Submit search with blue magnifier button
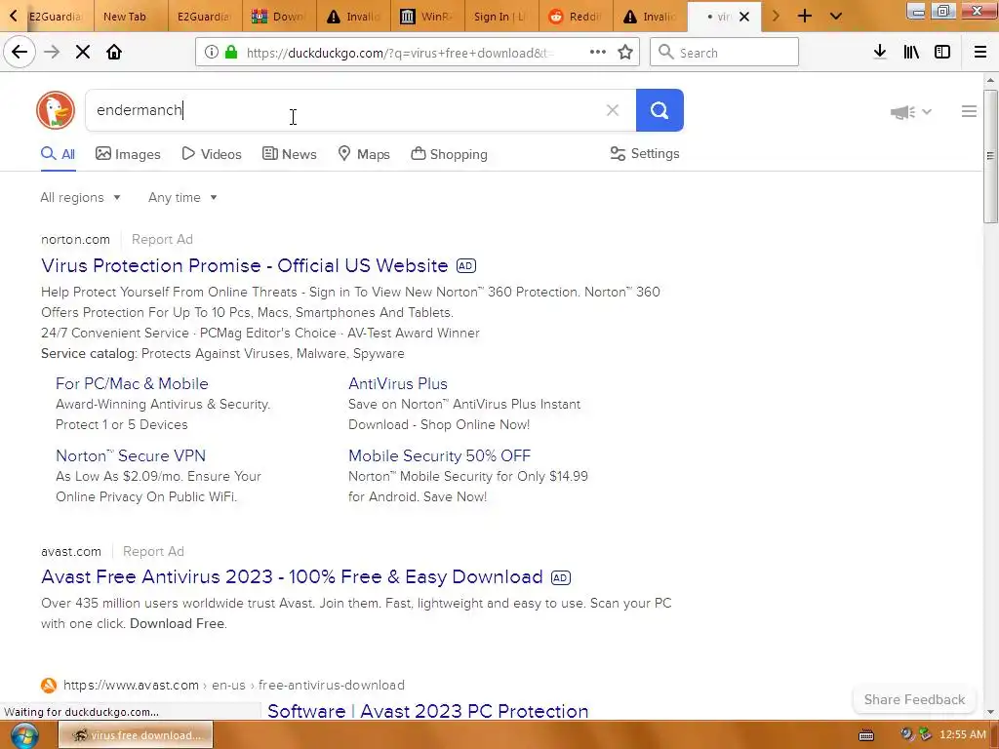The height and width of the screenshot is (749, 999). tap(659, 110)
